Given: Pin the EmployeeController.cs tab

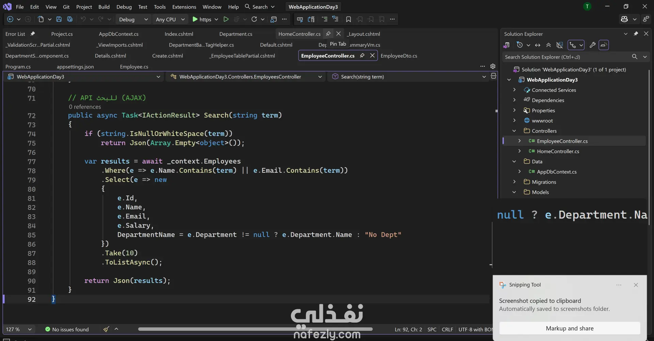Looking at the screenshot, I should 362,56.
